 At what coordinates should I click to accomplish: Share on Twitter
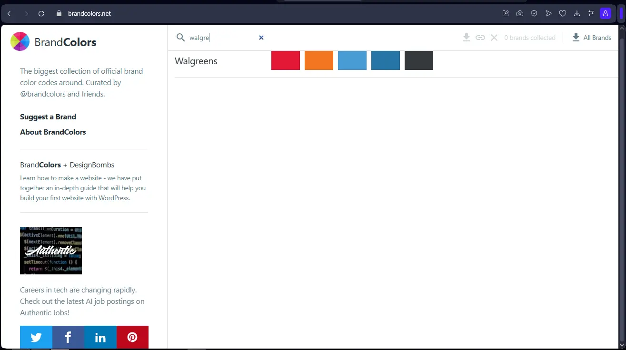tap(36, 337)
